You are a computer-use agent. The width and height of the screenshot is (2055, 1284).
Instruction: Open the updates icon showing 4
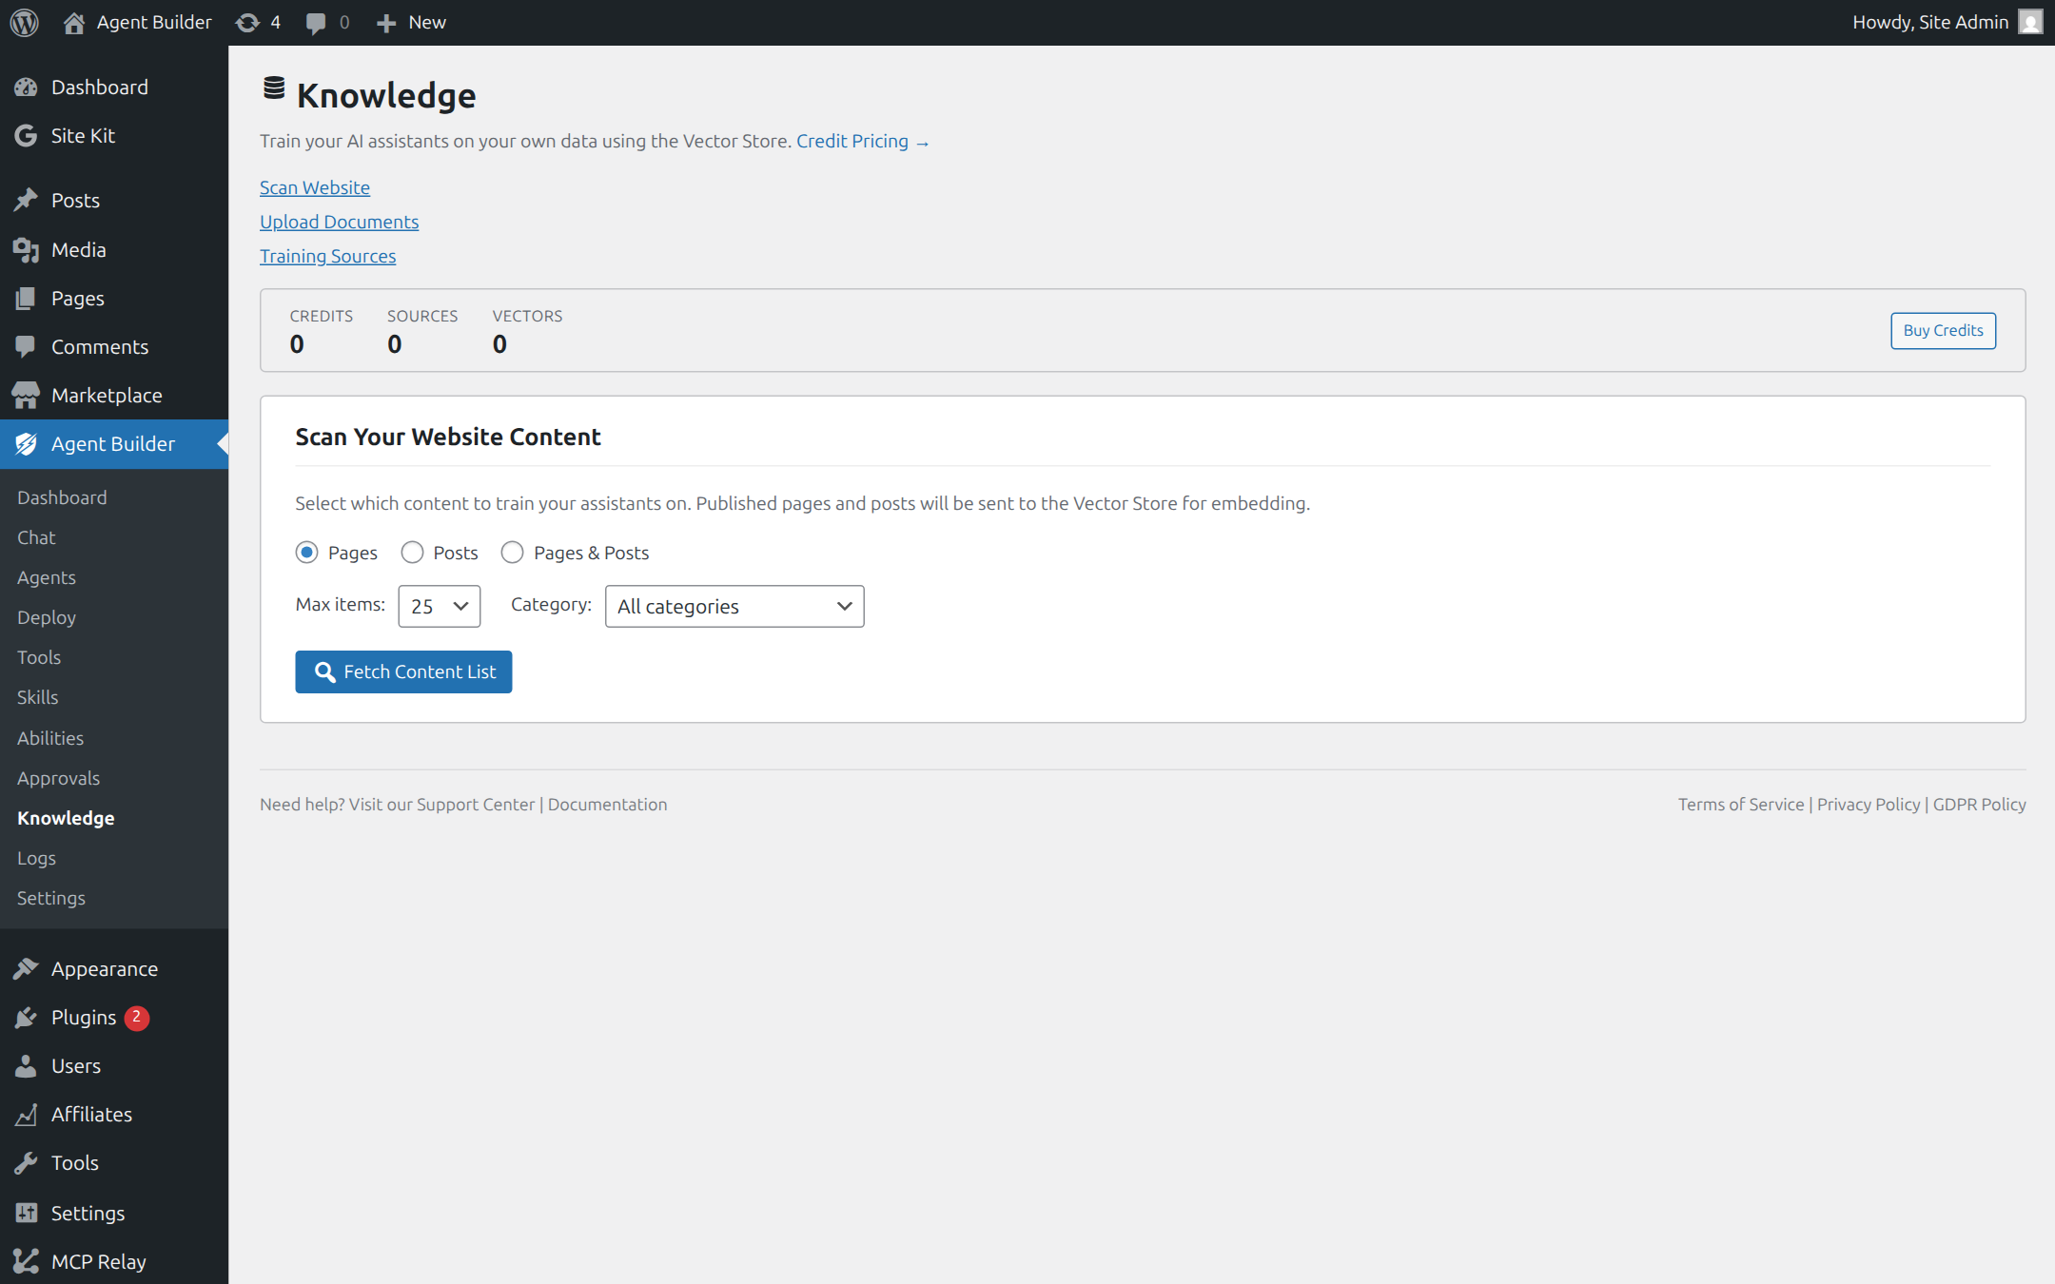click(x=247, y=22)
